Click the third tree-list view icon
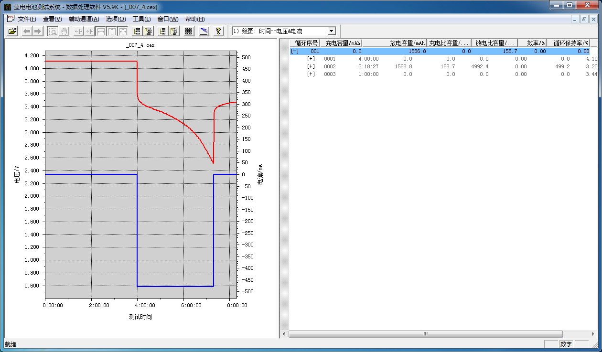 163,31
